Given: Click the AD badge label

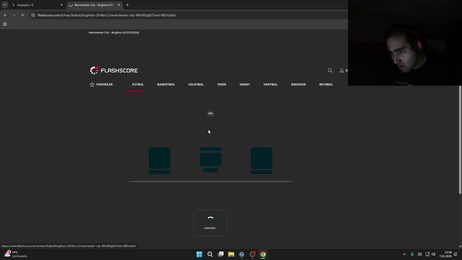Looking at the screenshot, I should (210, 113).
